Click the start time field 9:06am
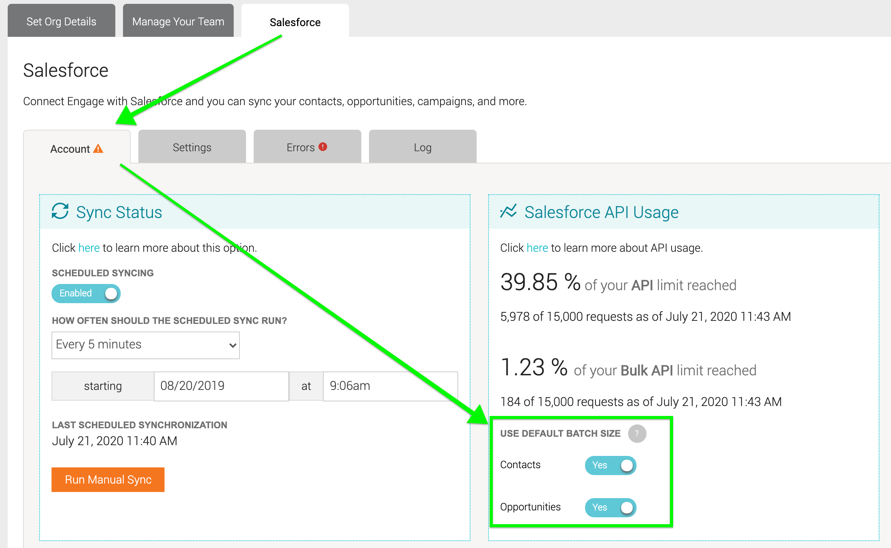This screenshot has height=548, width=891. point(391,386)
